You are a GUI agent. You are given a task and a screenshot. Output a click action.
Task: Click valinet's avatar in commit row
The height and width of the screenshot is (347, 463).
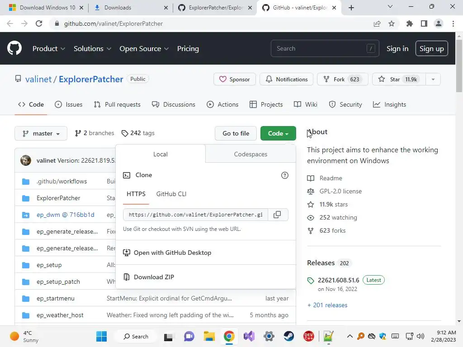click(x=26, y=160)
